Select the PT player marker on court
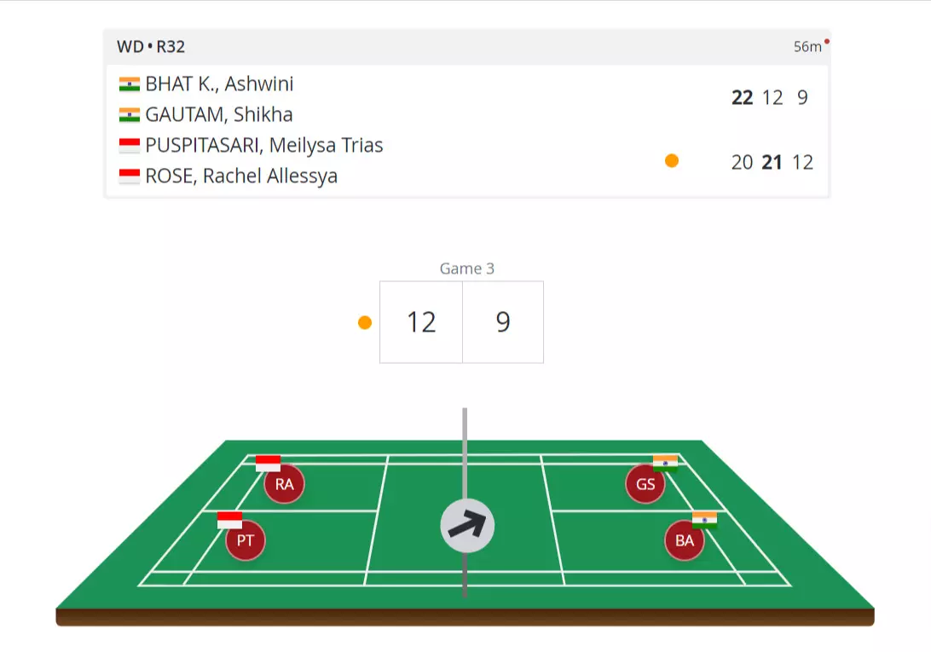The image size is (931, 652). (x=246, y=540)
